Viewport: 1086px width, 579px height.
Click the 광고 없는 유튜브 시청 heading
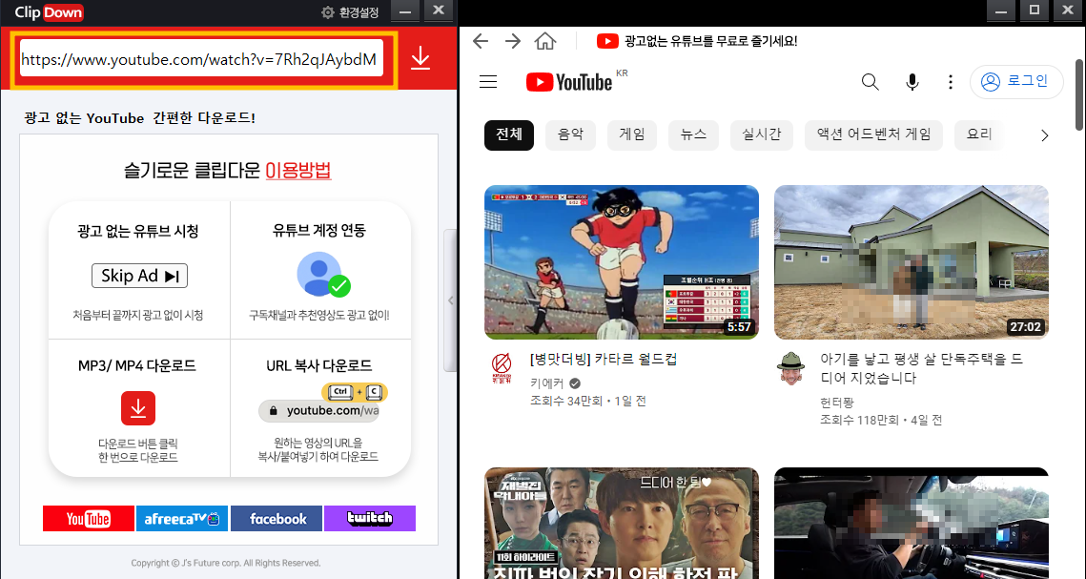click(138, 232)
